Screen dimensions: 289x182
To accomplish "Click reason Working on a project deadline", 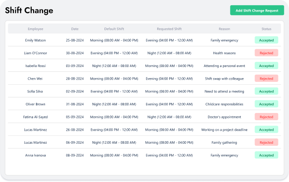I will [224, 130].
